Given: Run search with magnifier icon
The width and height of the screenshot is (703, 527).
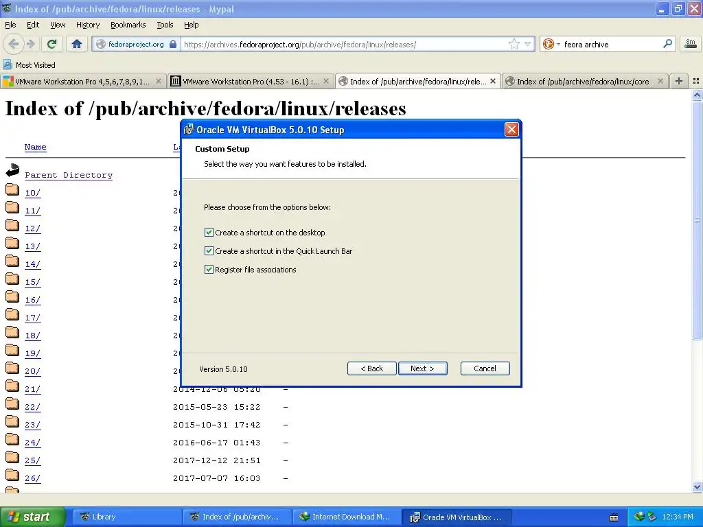Looking at the screenshot, I should pyautogui.click(x=667, y=44).
